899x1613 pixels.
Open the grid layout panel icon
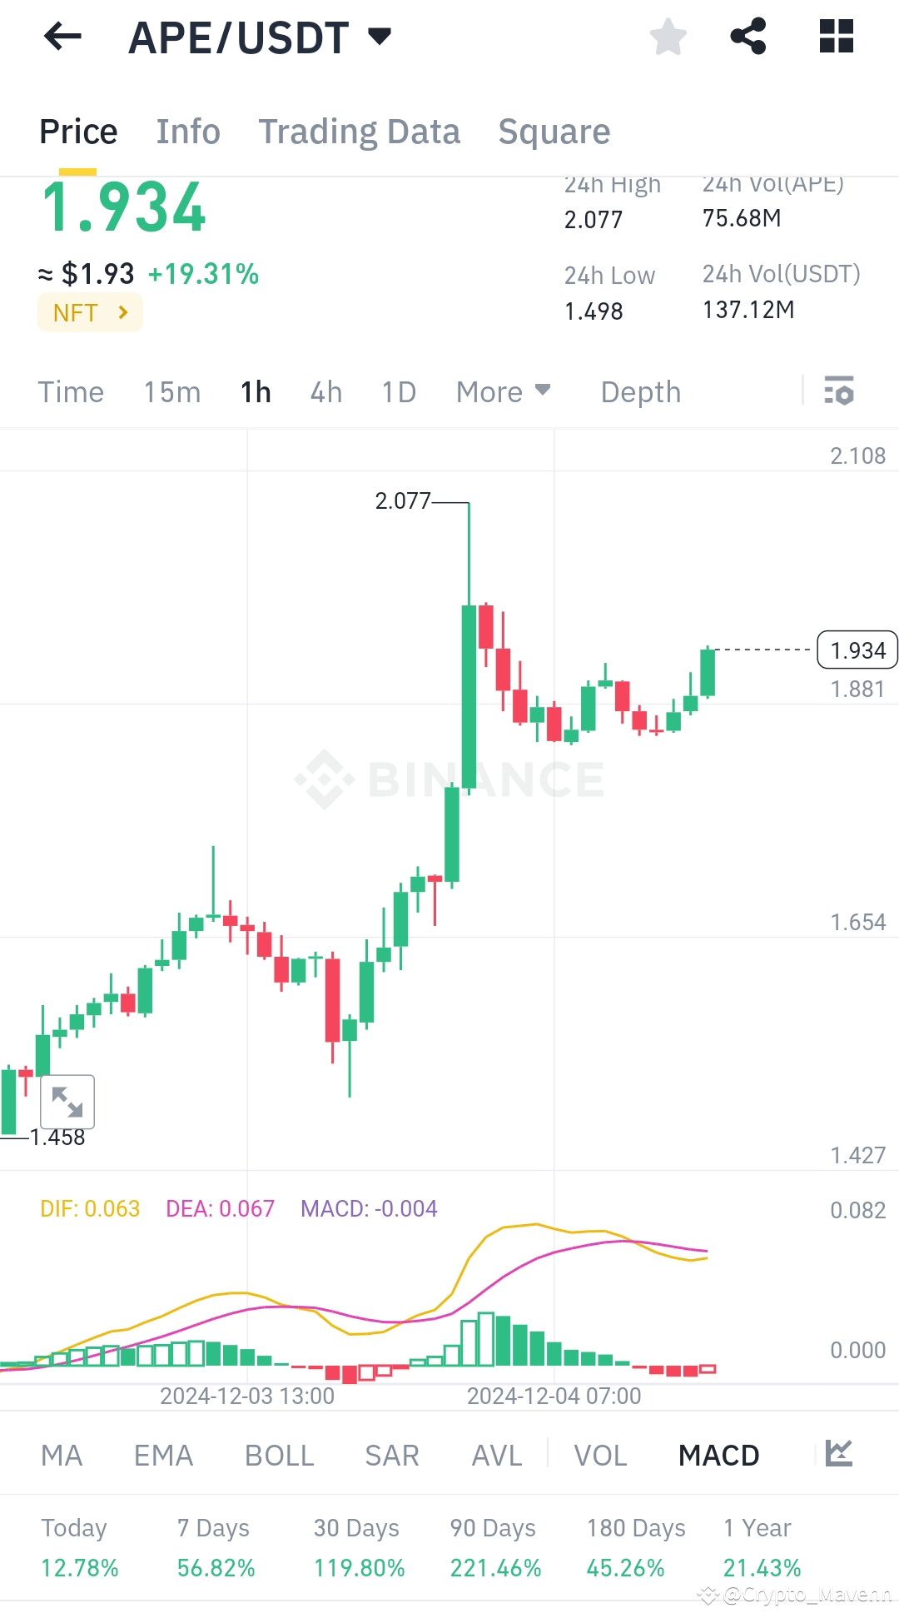tap(837, 37)
